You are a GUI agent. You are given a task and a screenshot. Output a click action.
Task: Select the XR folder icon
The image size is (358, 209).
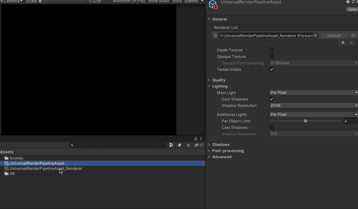click(6, 174)
